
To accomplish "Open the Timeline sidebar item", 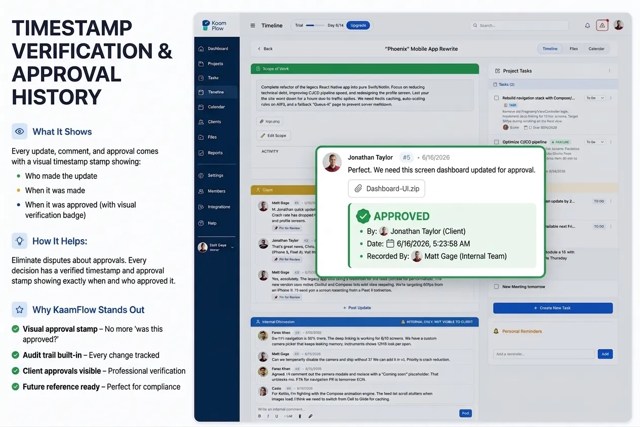I will tap(216, 92).
